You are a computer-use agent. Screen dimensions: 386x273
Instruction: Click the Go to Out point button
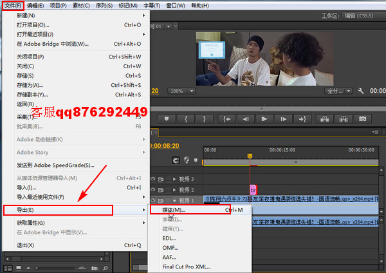(x=302, y=119)
